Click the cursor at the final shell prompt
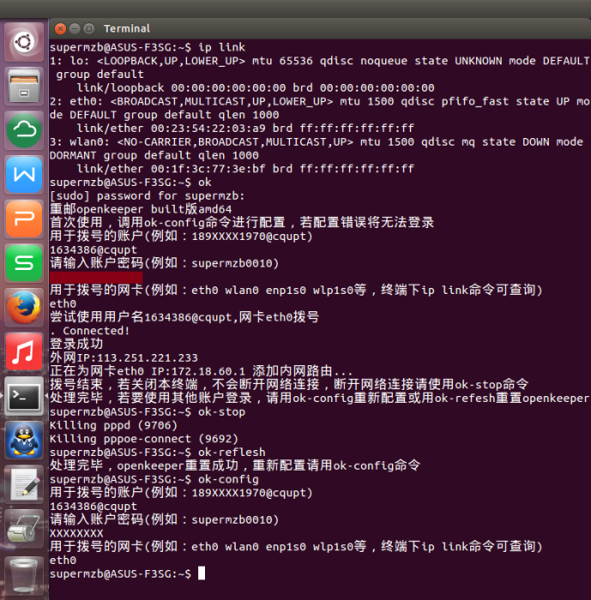 [x=202, y=573]
